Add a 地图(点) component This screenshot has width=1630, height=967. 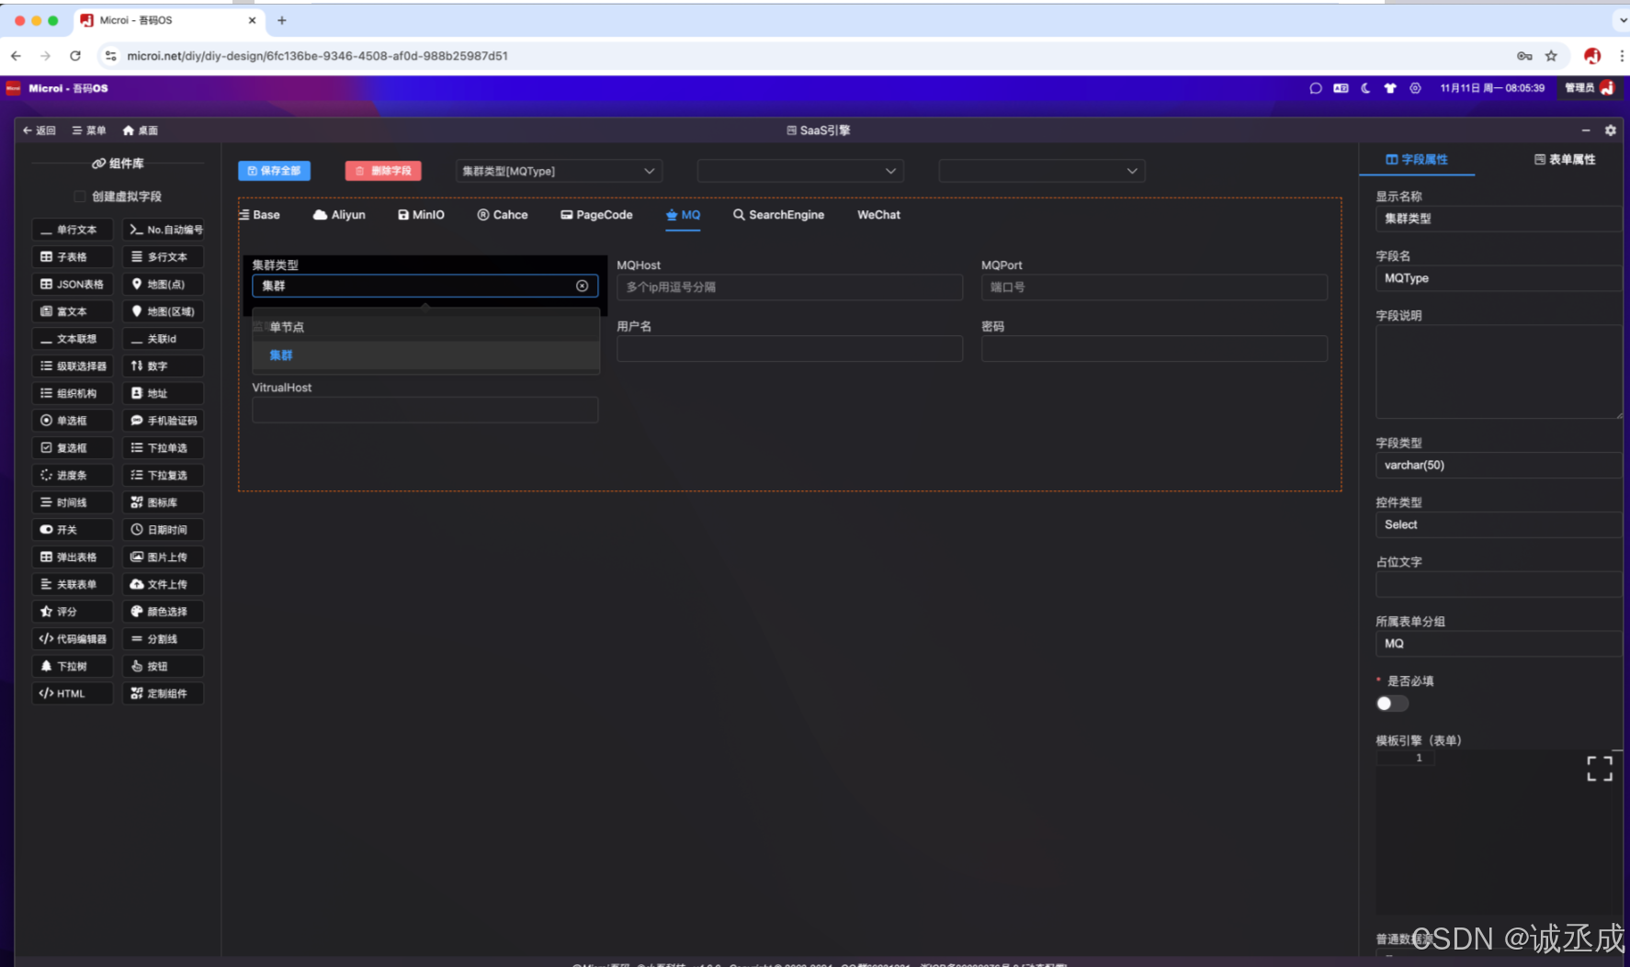164,284
